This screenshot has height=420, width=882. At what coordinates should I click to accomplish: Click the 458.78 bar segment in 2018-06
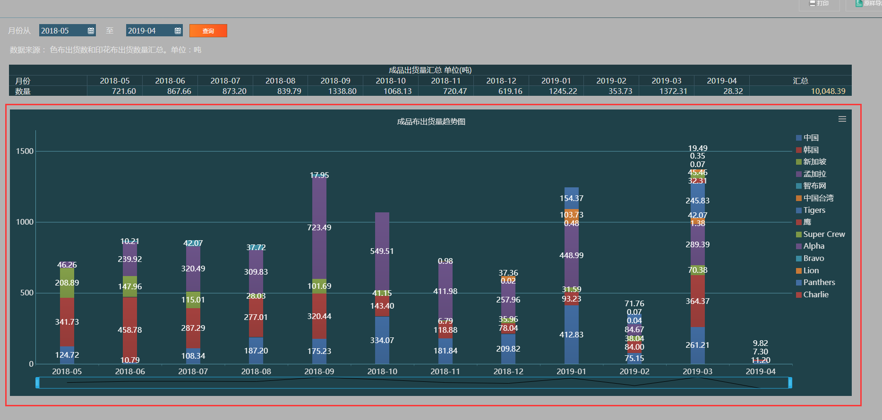pyautogui.click(x=130, y=329)
